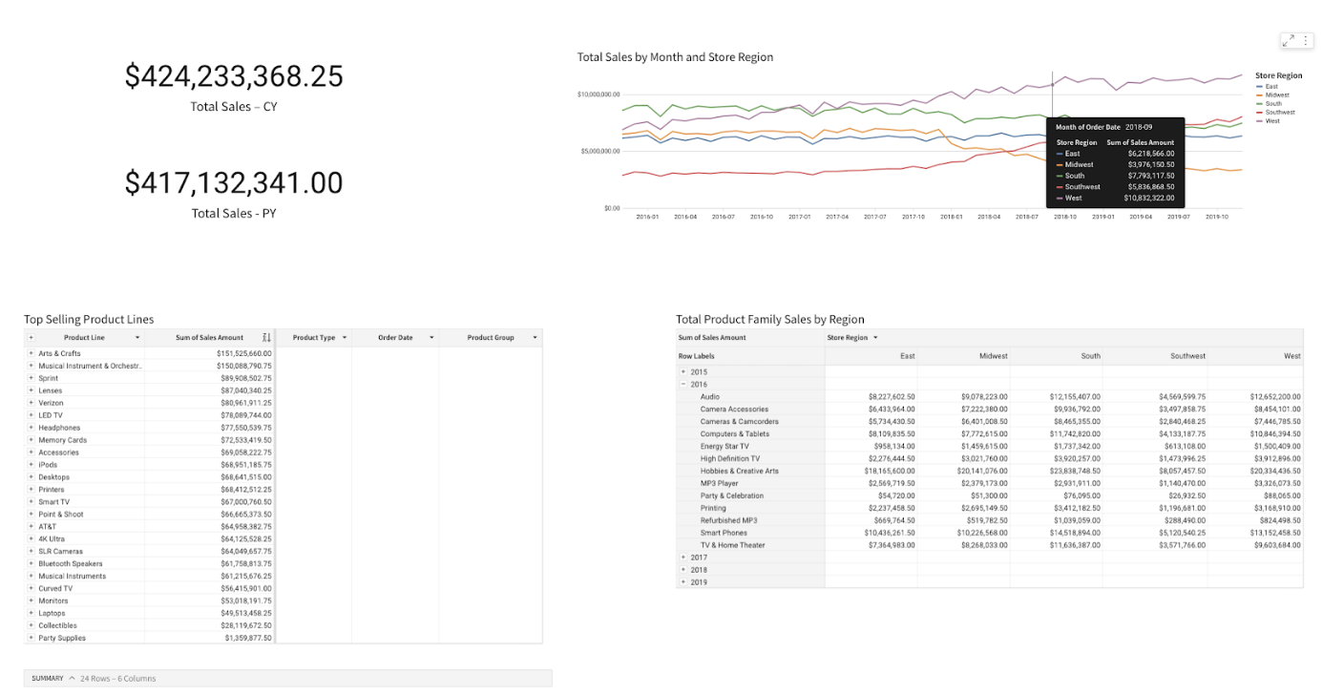The image size is (1344, 695).
Task: Click the Summary bar below the table
Action: pos(286,678)
